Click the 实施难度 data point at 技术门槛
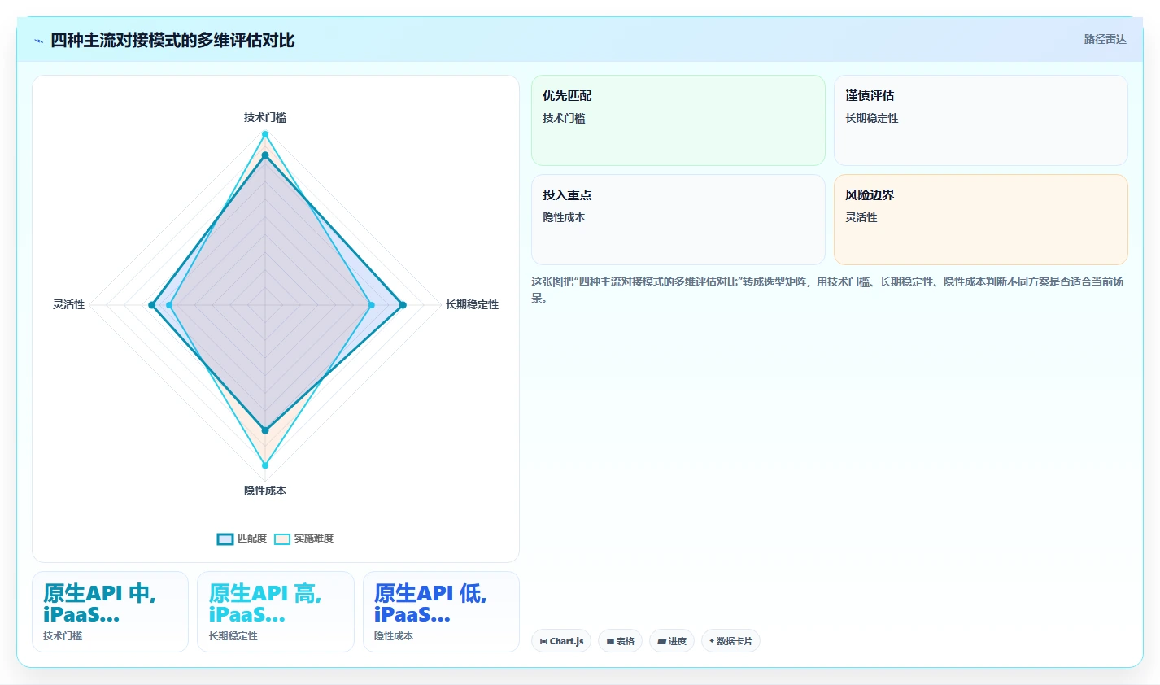 (265, 134)
